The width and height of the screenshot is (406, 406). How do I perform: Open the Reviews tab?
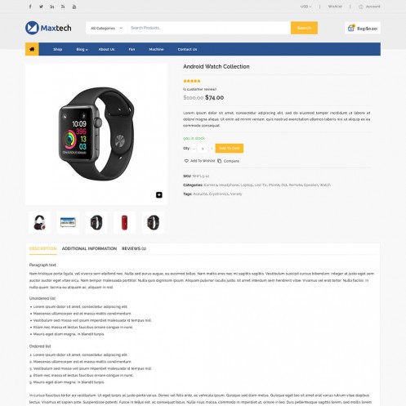click(x=134, y=248)
